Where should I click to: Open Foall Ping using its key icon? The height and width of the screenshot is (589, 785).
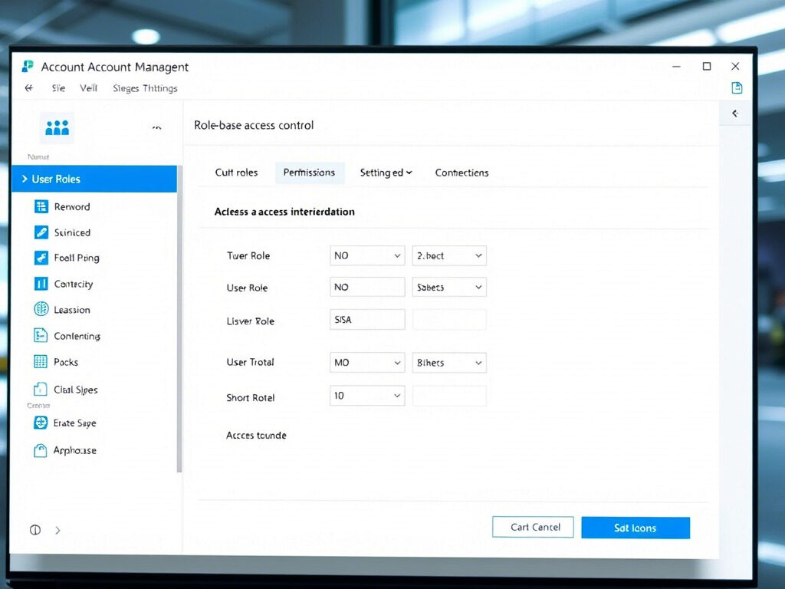(x=42, y=258)
